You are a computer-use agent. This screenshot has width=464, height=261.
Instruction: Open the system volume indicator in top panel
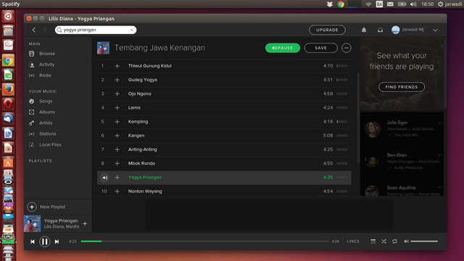pyautogui.click(x=413, y=4)
